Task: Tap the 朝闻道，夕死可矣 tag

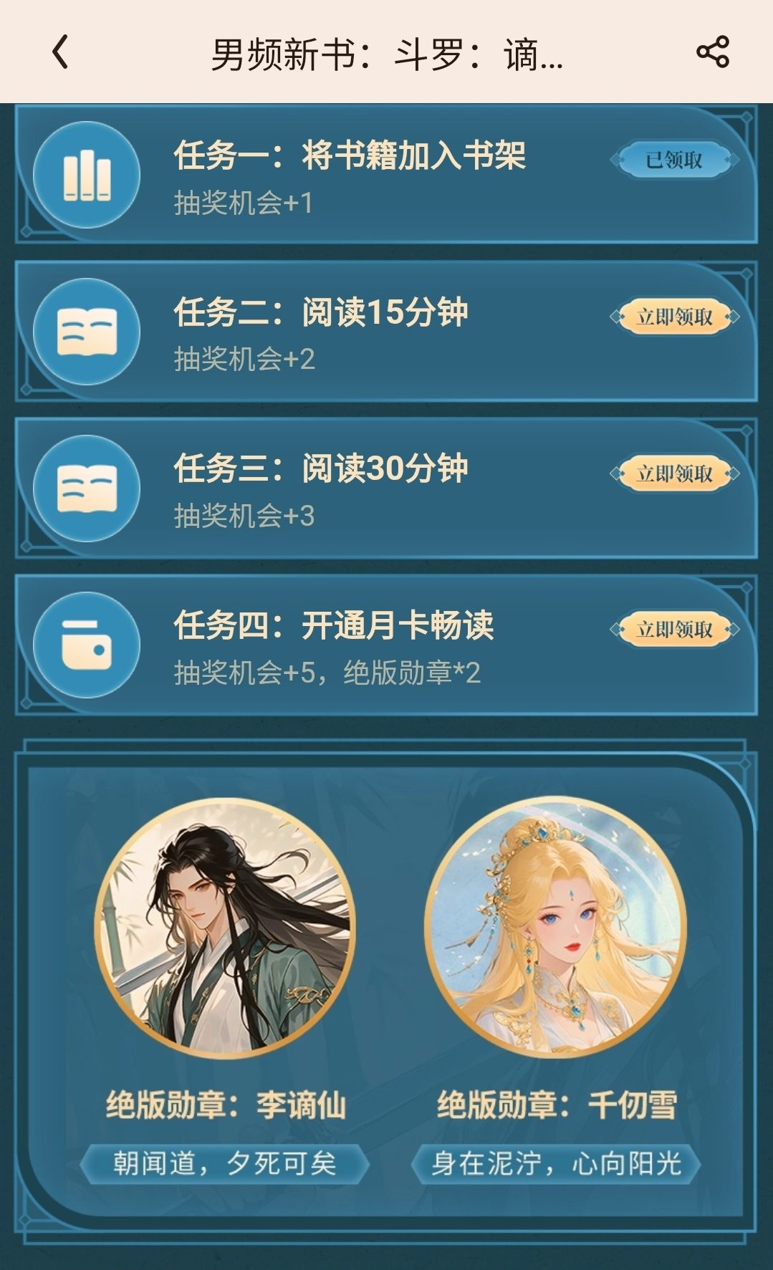Action: click(x=224, y=1163)
